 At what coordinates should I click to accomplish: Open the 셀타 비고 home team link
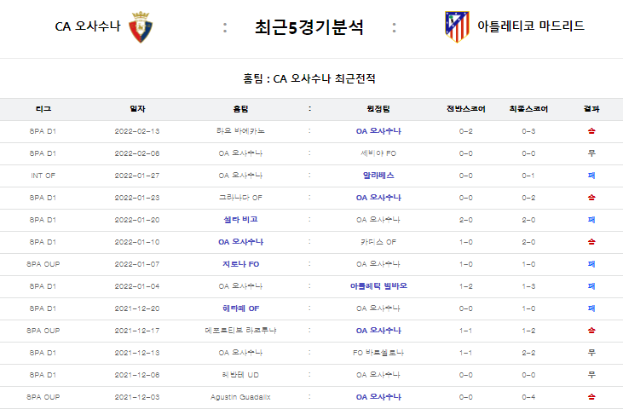tap(240, 220)
